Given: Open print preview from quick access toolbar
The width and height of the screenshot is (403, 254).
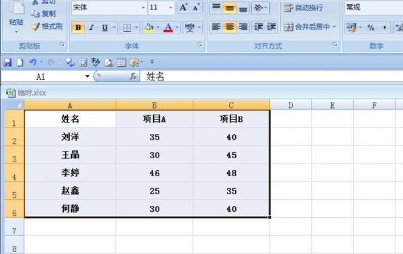Looking at the screenshot, I should [109, 62].
